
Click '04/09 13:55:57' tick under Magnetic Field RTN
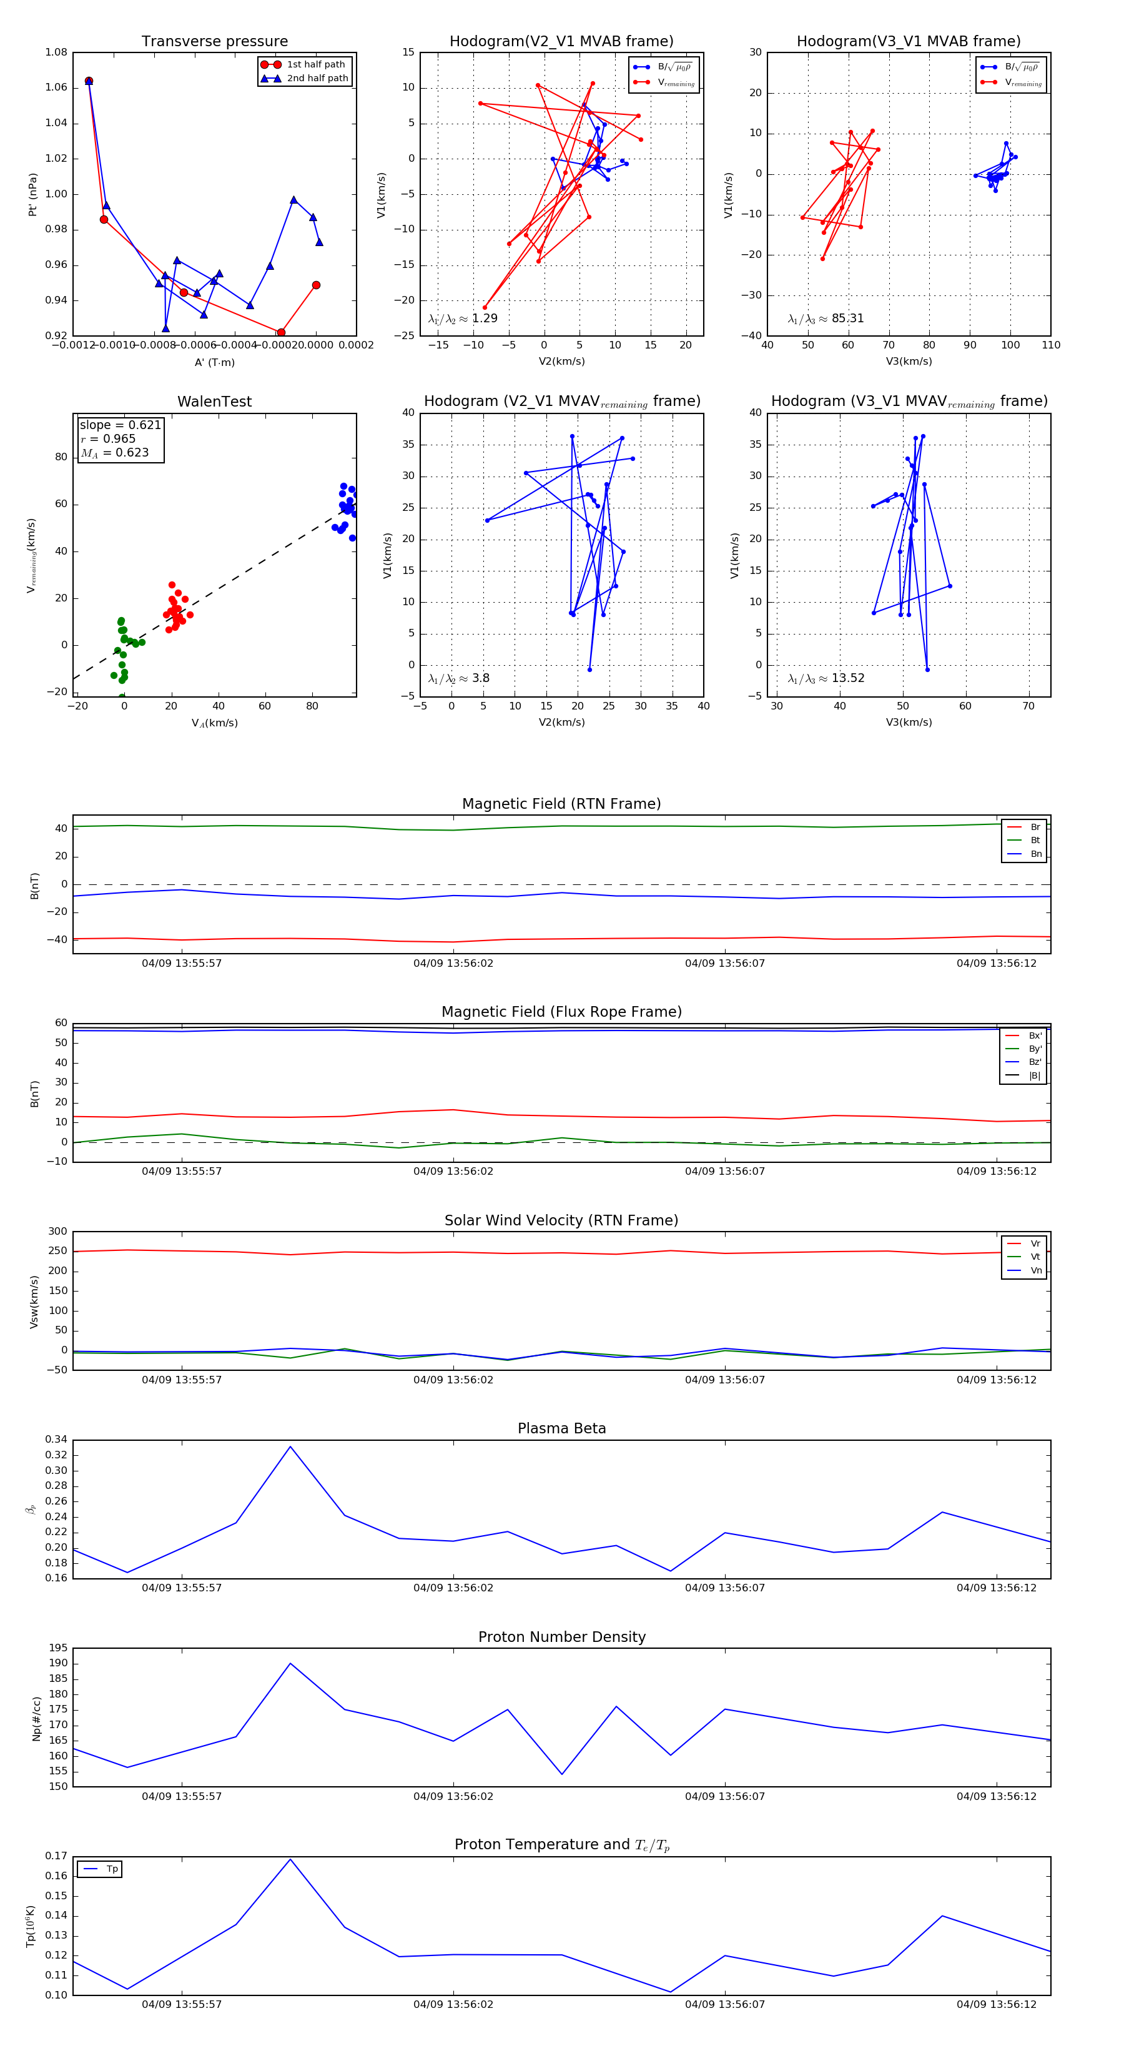[x=182, y=963]
